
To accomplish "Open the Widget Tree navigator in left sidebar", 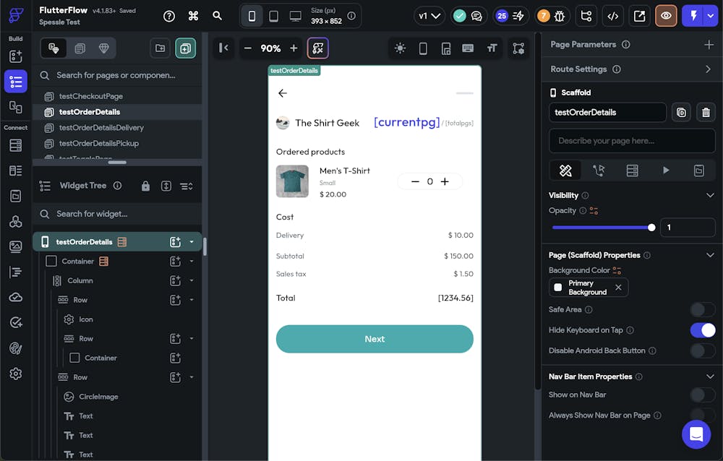I will coord(16,82).
